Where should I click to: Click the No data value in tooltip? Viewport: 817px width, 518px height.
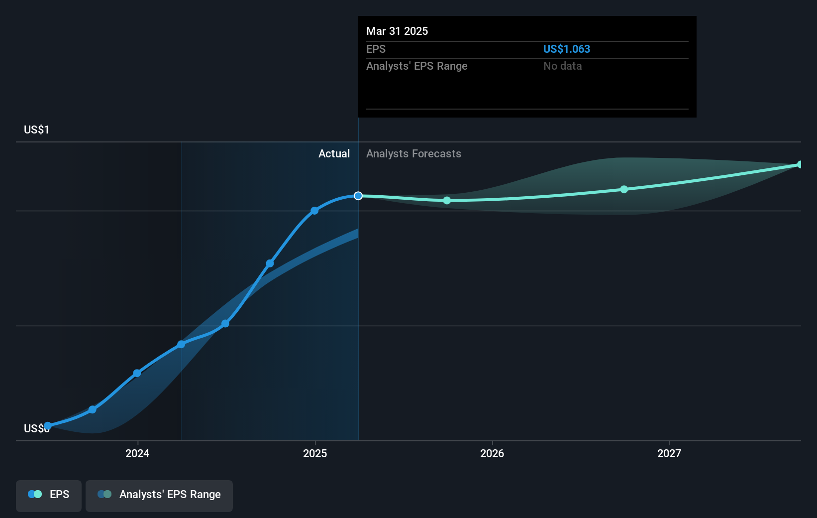[x=562, y=66]
